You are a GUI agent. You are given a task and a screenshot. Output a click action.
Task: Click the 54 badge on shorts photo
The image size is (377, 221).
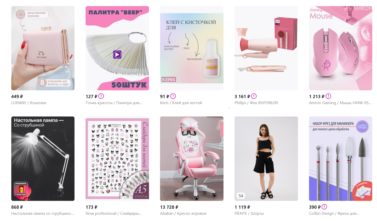241,196
